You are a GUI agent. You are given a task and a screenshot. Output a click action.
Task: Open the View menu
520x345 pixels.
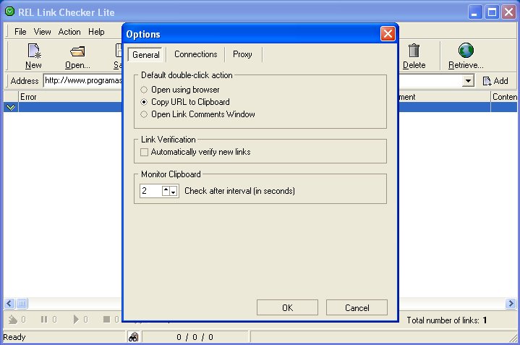[42, 32]
